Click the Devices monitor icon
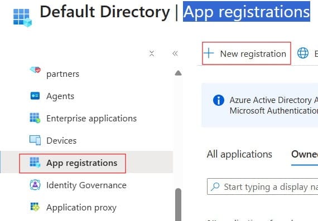This screenshot has height=221, width=318. click(35, 140)
